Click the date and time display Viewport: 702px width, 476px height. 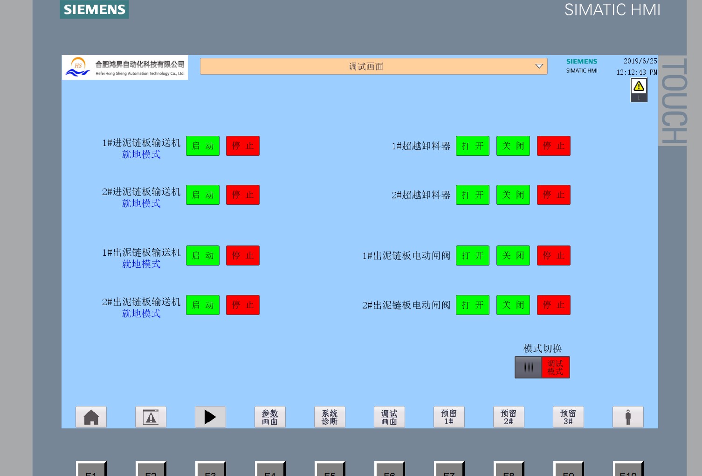point(636,67)
